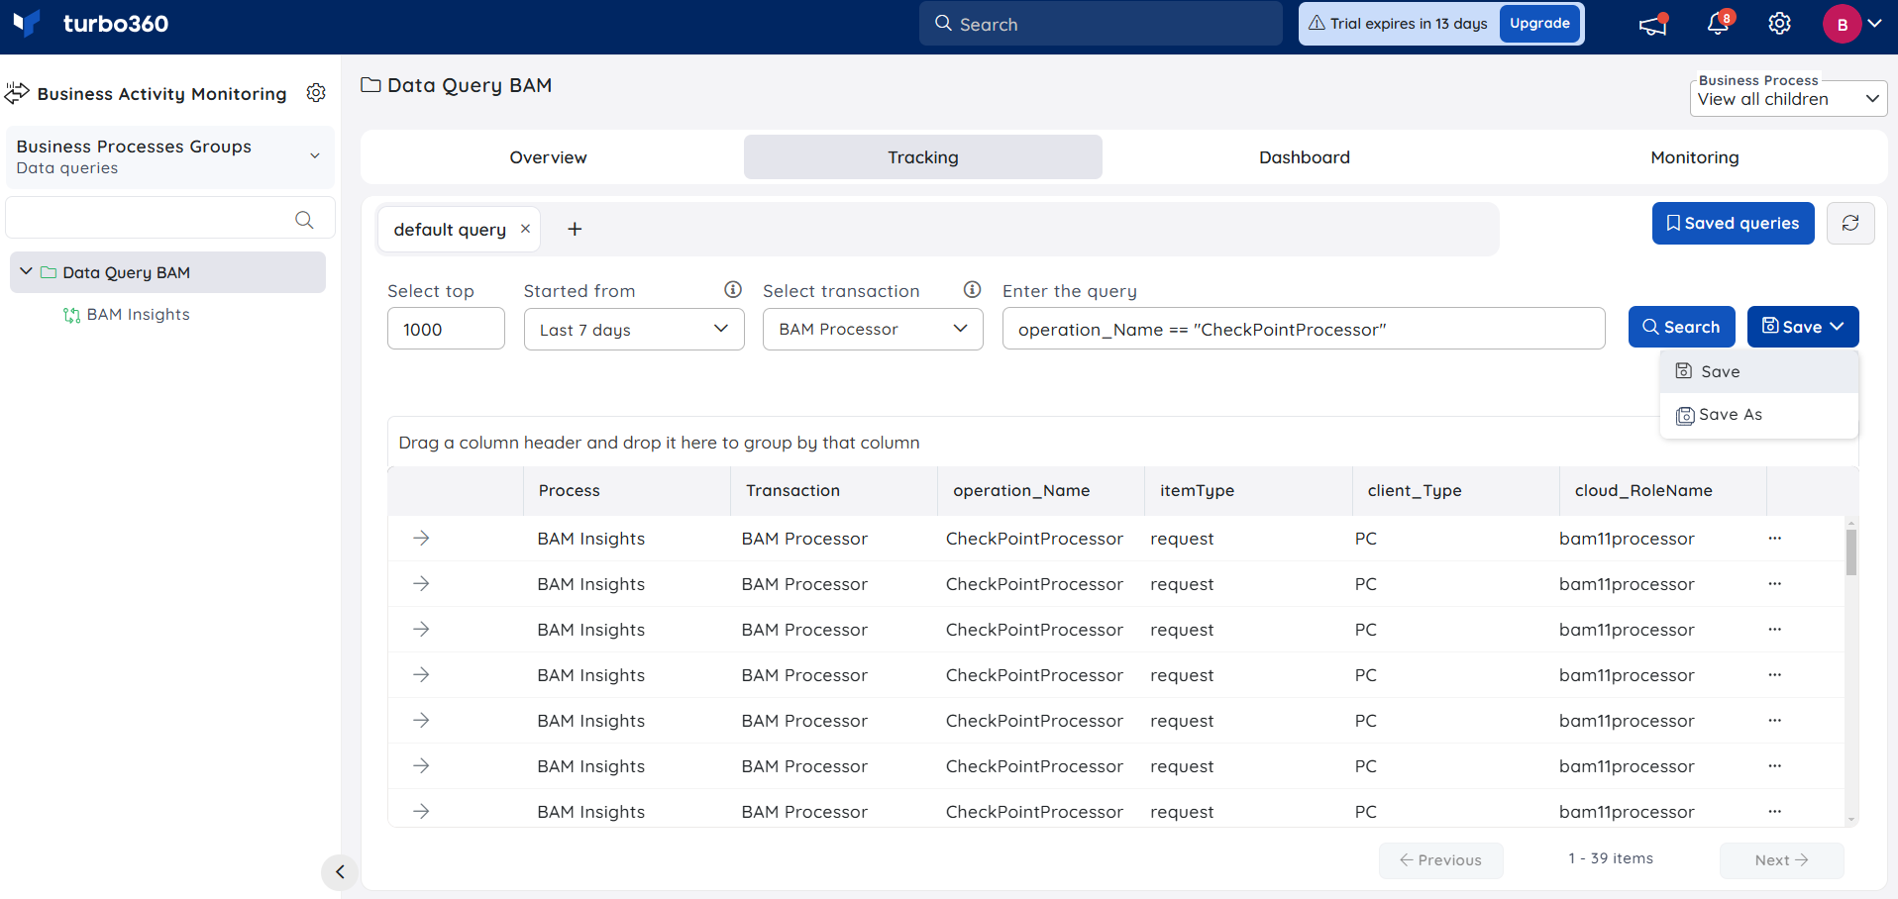This screenshot has height=899, width=1898.
Task: Collapse the Data Query BAM tree node
Action: tap(26, 271)
